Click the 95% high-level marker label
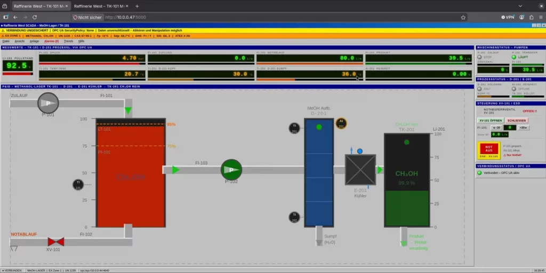Screen dimensions: 546x273 (x=171, y=124)
